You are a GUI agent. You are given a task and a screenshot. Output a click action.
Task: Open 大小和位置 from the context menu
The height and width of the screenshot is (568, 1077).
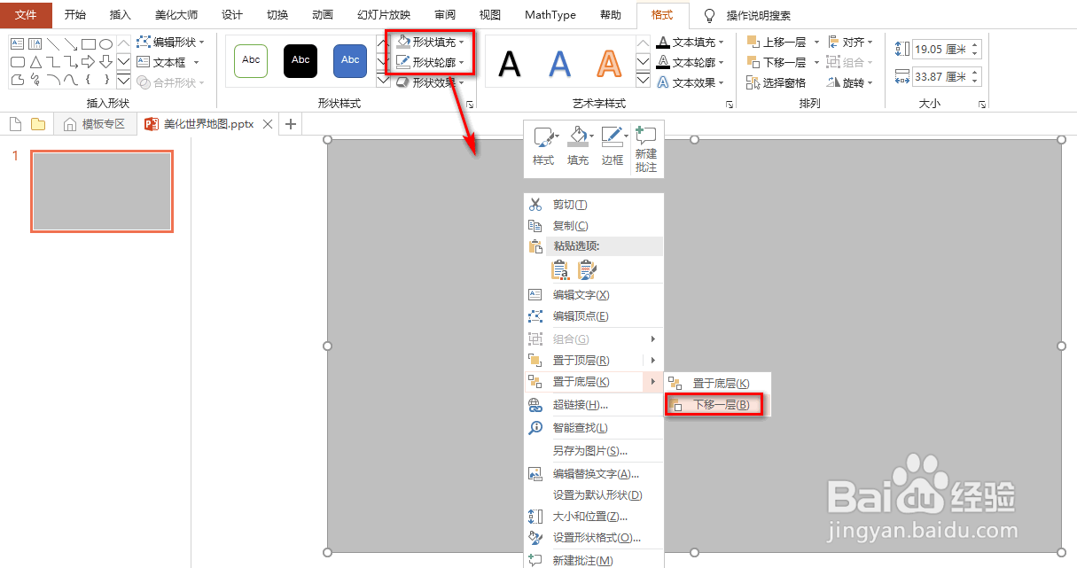589,516
